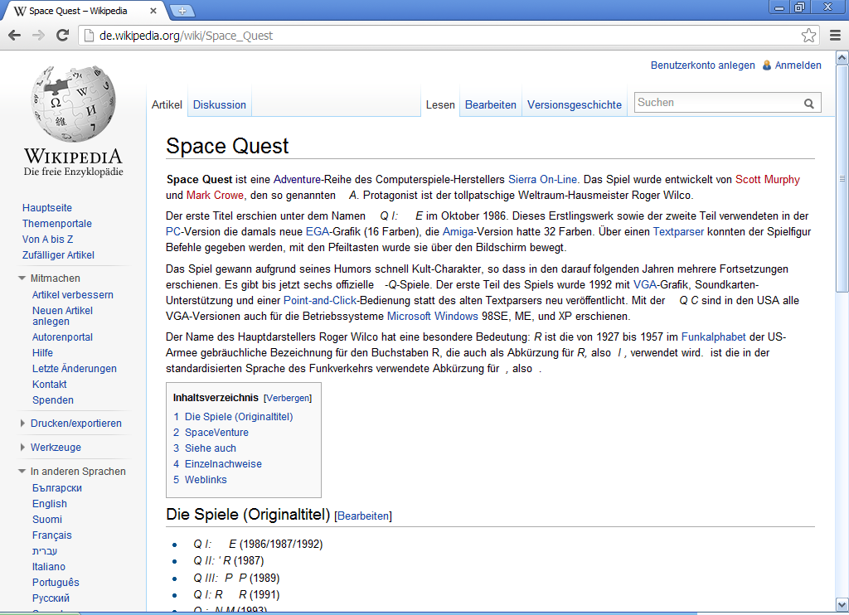Hide the table of contents via Verbergen

click(x=288, y=398)
